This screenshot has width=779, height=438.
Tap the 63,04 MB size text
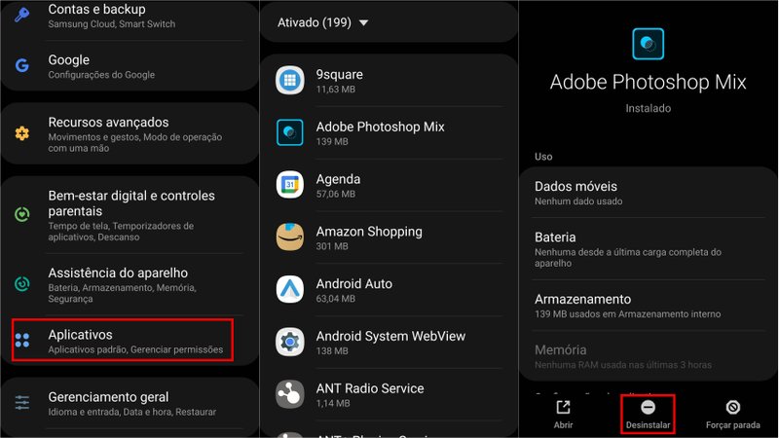[335, 299]
